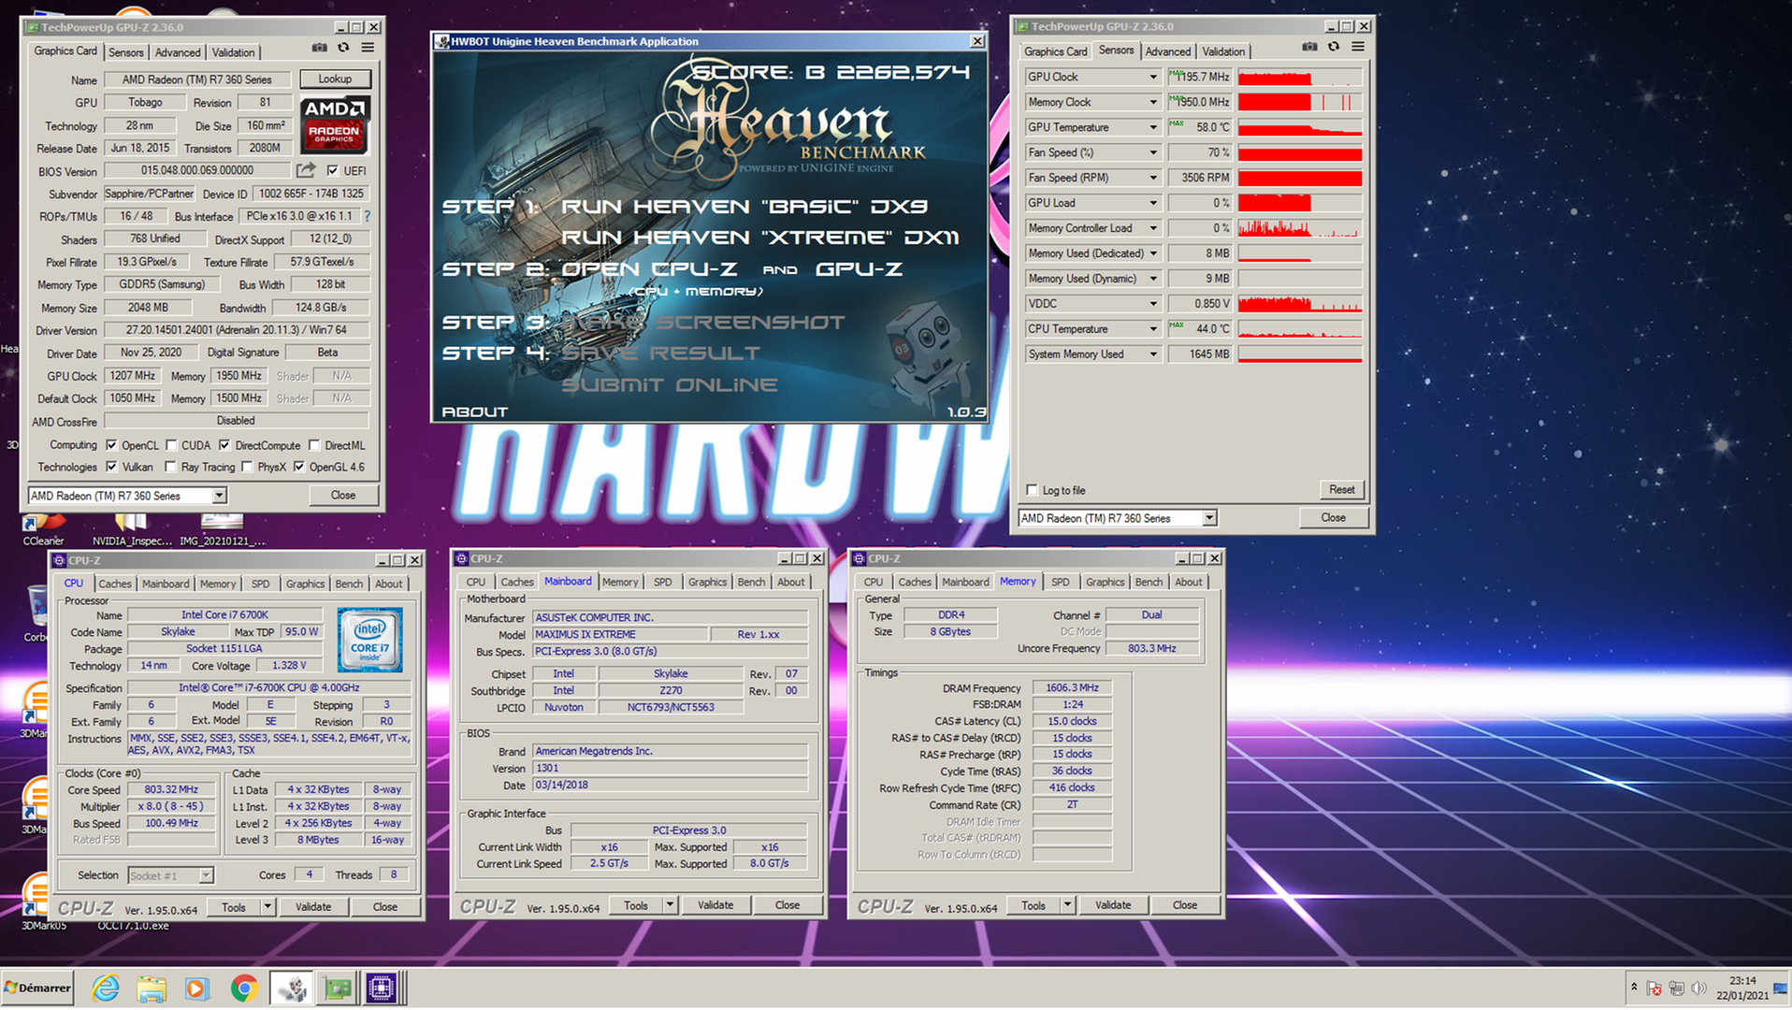The image size is (1792, 1010).
Task: Click the Memory Controller Load sensor graph
Action: tap(1300, 228)
